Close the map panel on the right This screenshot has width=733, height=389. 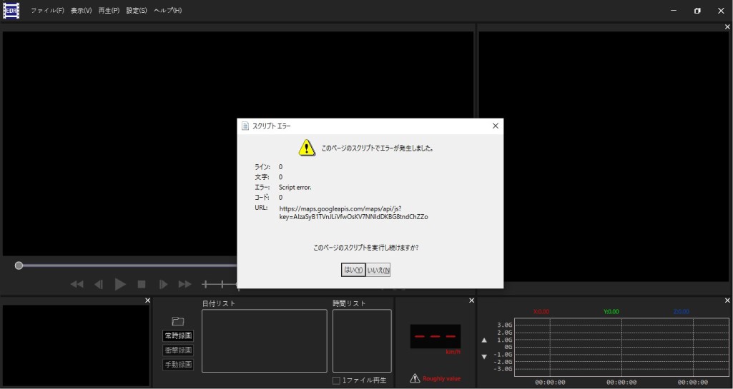point(727,26)
